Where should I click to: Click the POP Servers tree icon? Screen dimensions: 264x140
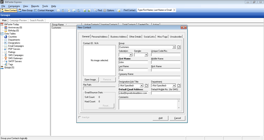click(x=6, y=49)
